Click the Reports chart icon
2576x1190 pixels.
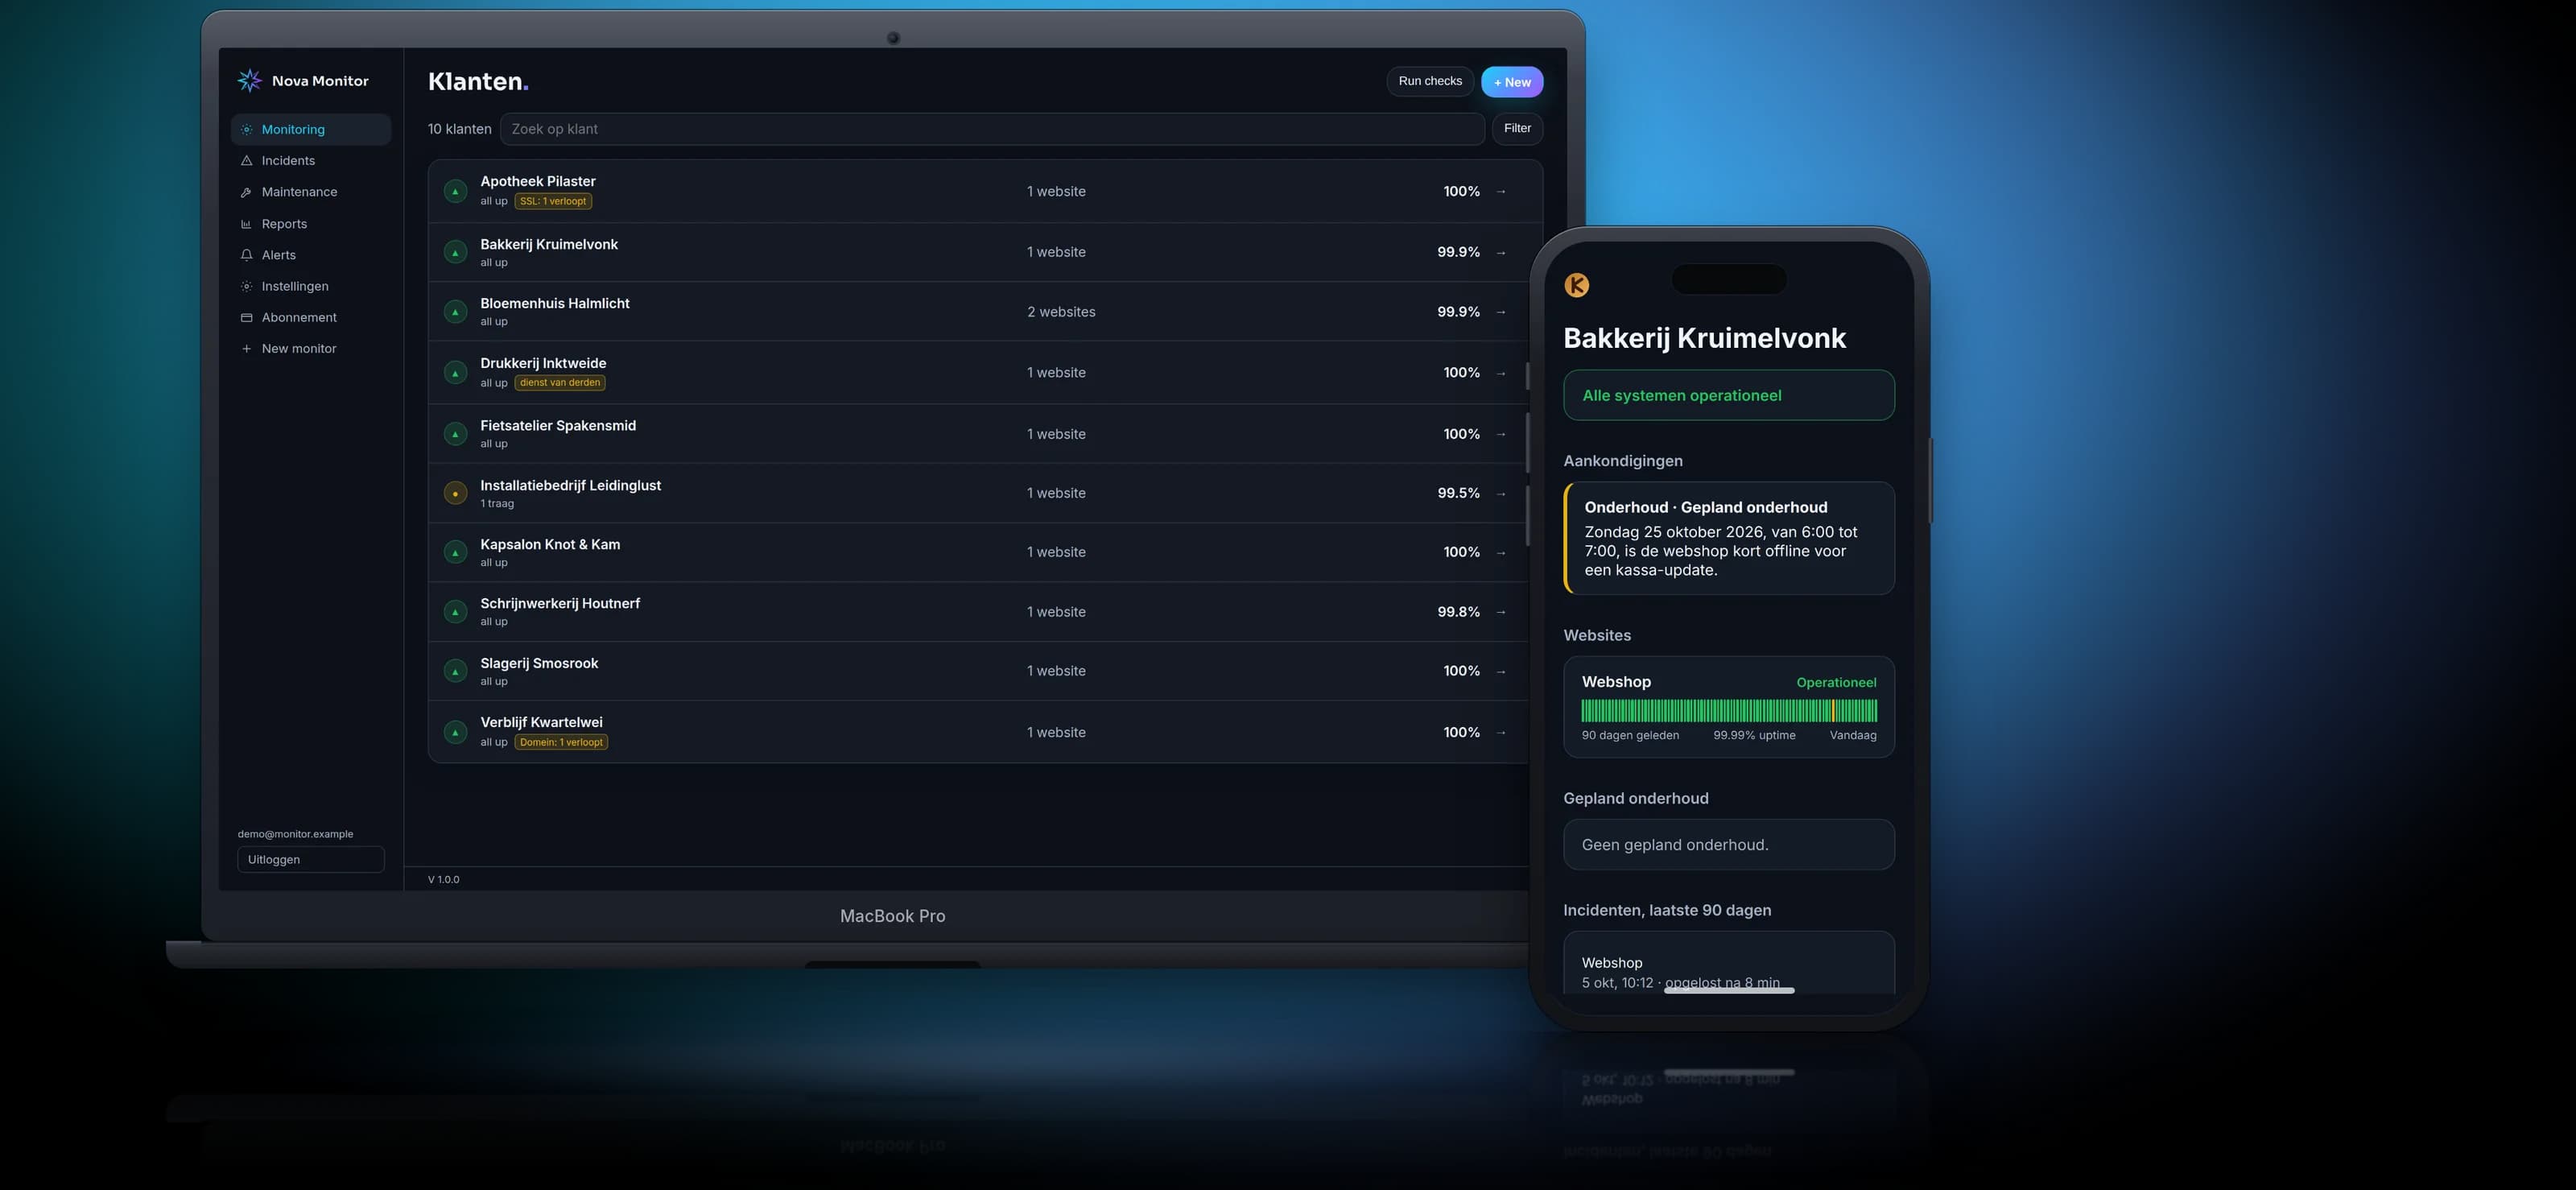(246, 224)
